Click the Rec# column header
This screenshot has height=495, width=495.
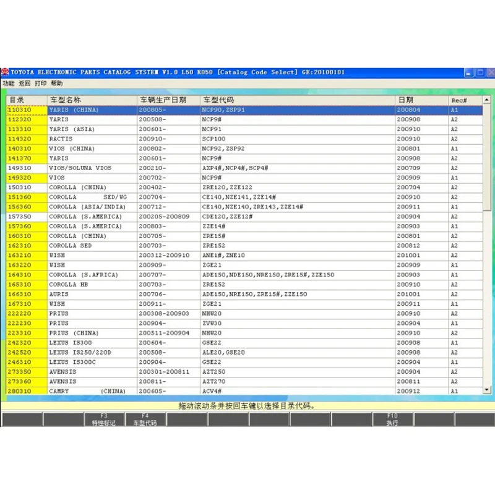tap(465, 100)
